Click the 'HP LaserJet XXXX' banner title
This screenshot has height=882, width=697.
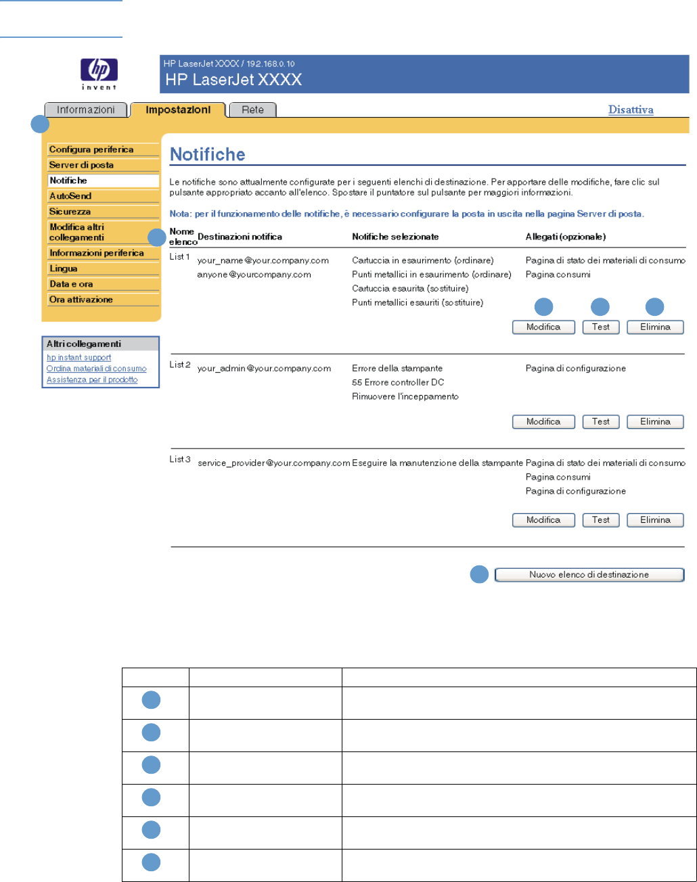click(233, 79)
